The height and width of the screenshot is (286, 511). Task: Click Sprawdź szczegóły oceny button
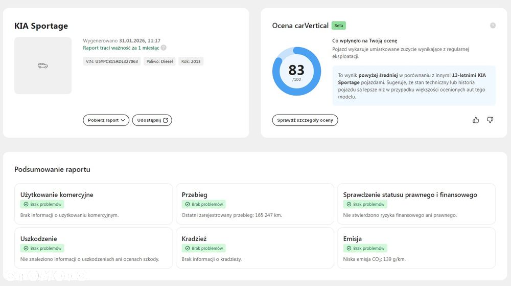click(x=305, y=120)
